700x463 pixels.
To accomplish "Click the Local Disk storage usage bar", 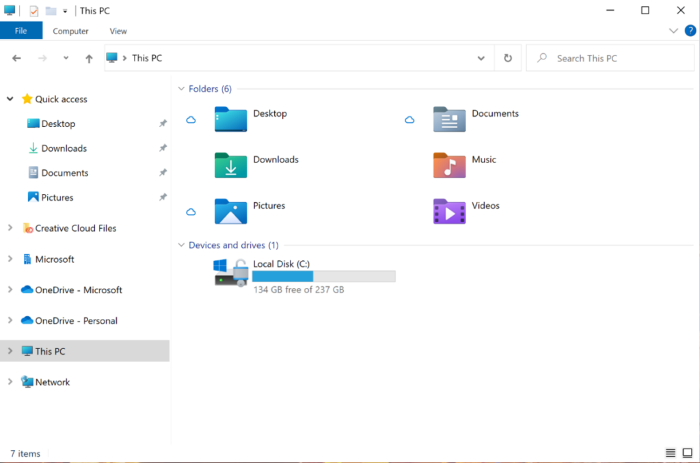I will 323,277.
